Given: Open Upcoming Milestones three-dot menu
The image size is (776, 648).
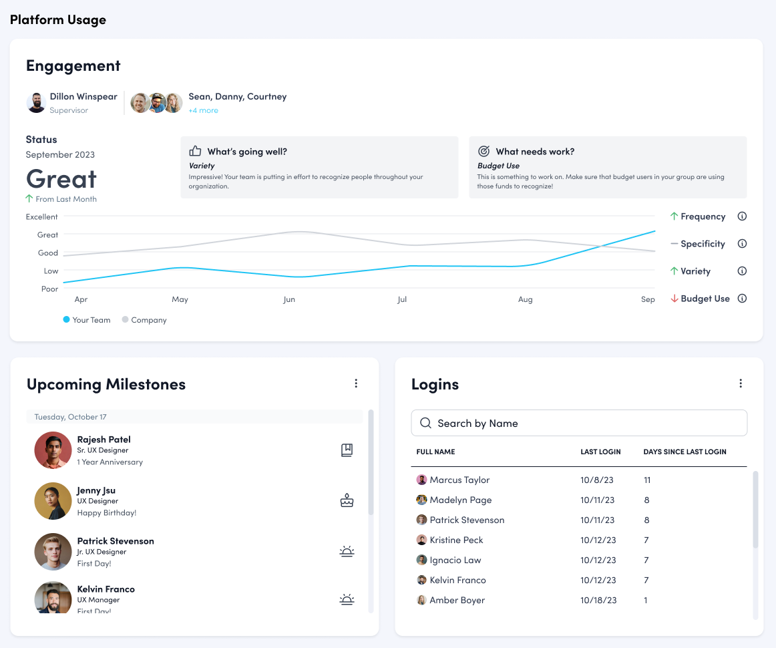Looking at the screenshot, I should (x=356, y=383).
